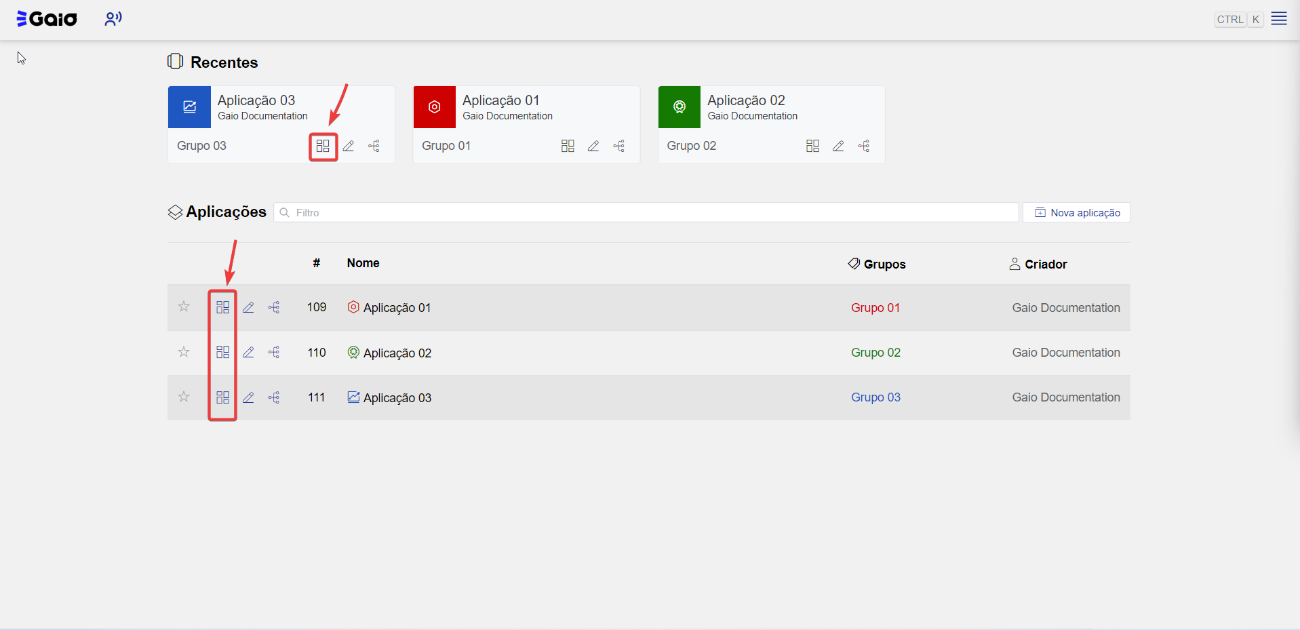Click the blue Aplicação 03 thumbnail tile

tap(189, 107)
